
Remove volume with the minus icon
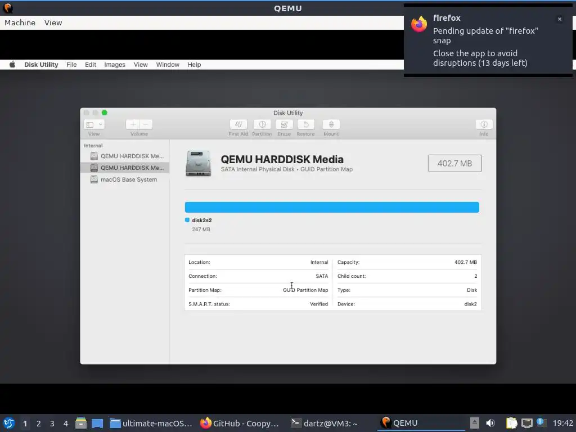pyautogui.click(x=146, y=124)
